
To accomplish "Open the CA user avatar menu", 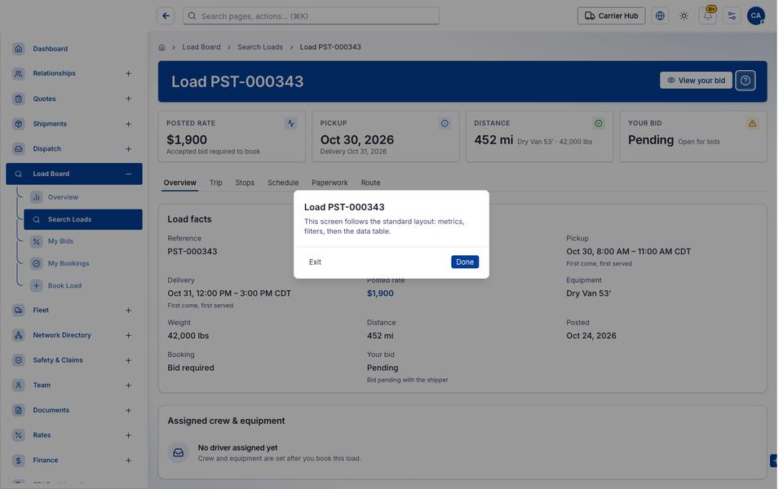I will (x=755, y=16).
